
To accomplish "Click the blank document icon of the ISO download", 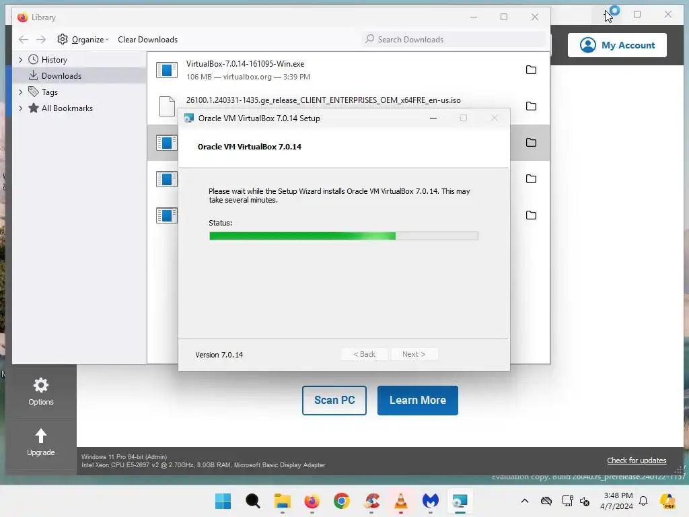I will coord(167,106).
